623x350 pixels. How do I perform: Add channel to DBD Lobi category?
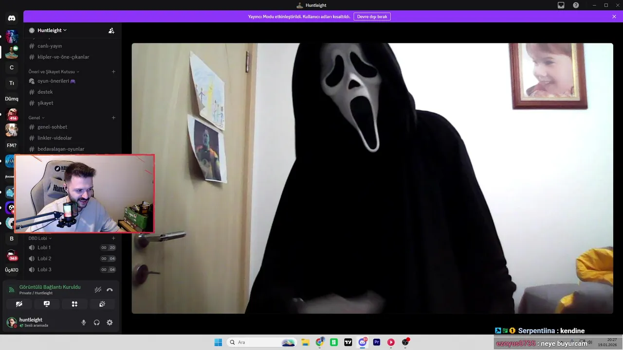point(113,238)
